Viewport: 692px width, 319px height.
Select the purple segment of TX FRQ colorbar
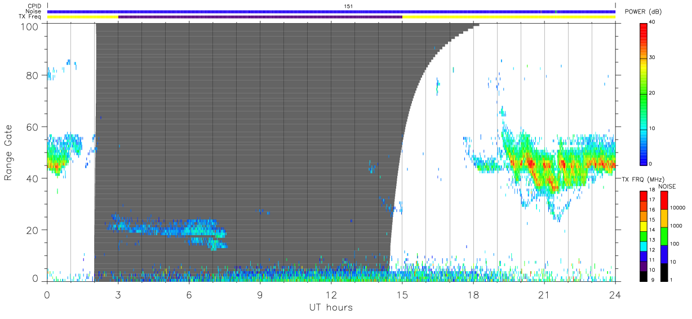tap(644, 267)
